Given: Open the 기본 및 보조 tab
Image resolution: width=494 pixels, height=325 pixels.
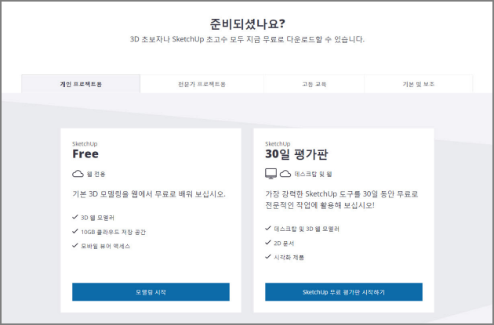Looking at the screenshot, I should point(419,84).
